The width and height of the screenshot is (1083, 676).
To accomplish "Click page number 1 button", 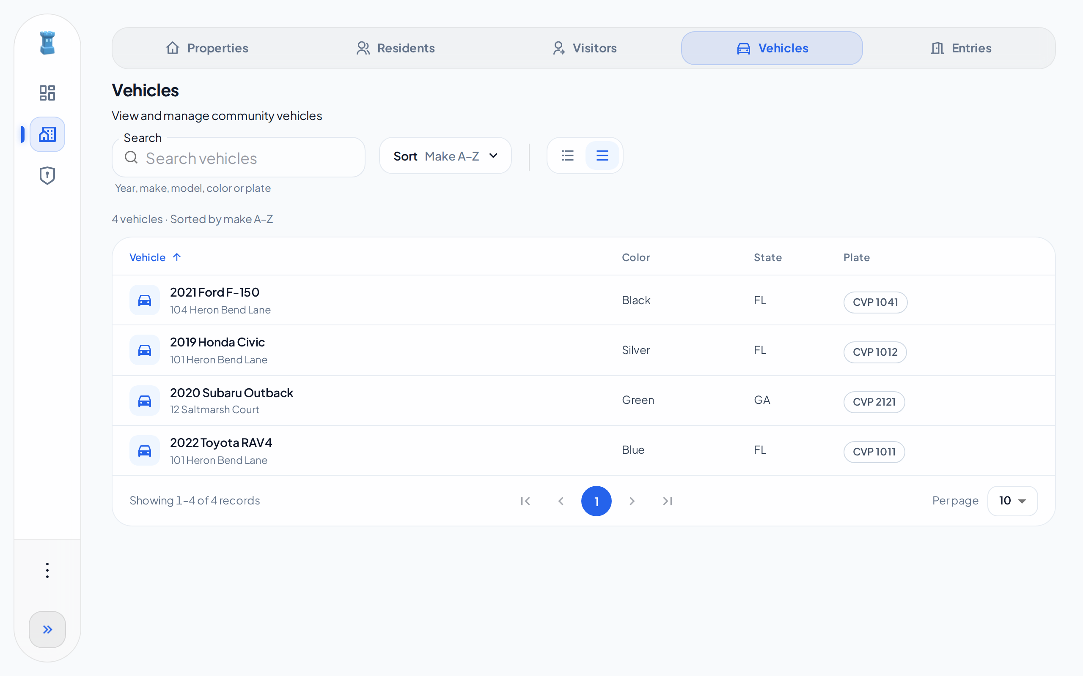I will pyautogui.click(x=596, y=501).
